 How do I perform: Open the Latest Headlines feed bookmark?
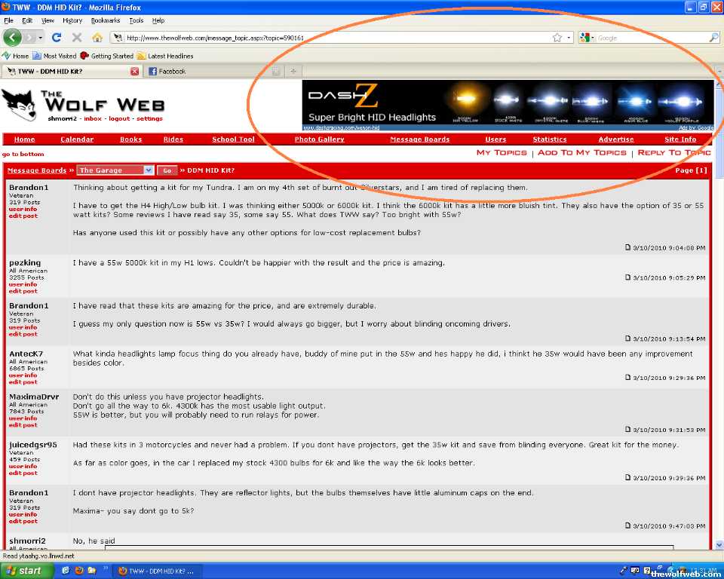(x=165, y=56)
